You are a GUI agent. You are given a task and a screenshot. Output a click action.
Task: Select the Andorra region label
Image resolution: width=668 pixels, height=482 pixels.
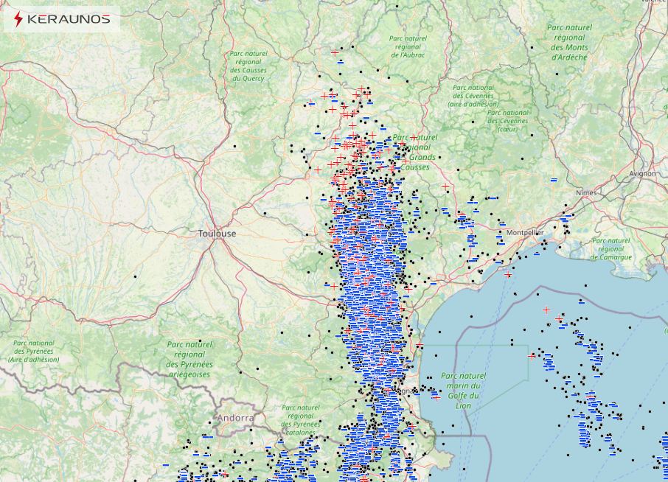[235, 419]
